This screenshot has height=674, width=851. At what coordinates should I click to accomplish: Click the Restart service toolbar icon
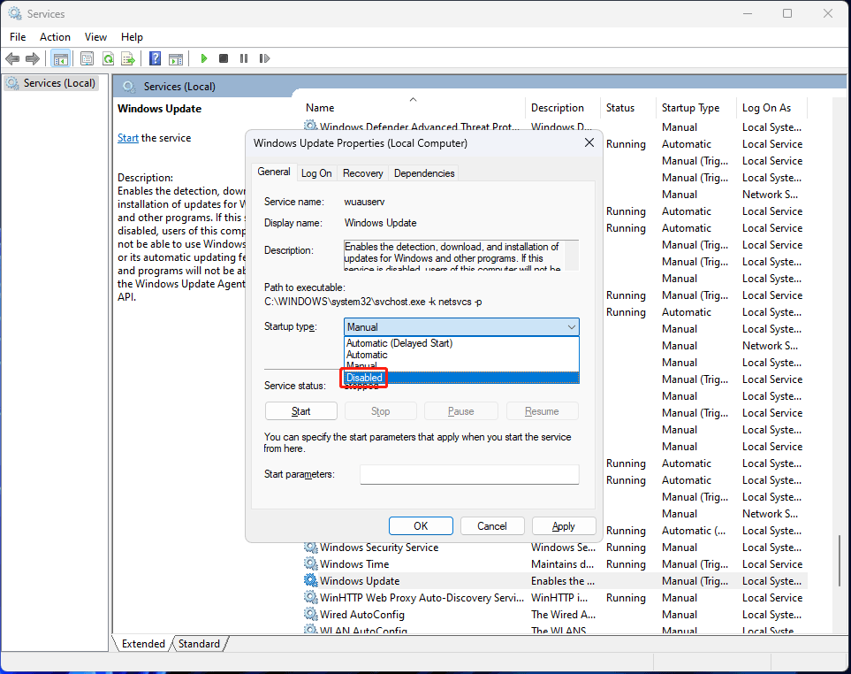coord(263,58)
